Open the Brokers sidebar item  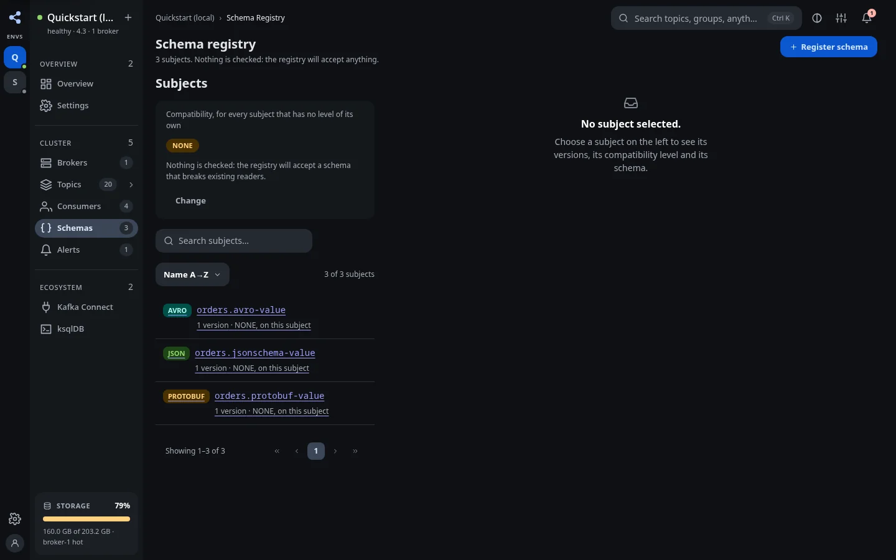tap(86, 163)
